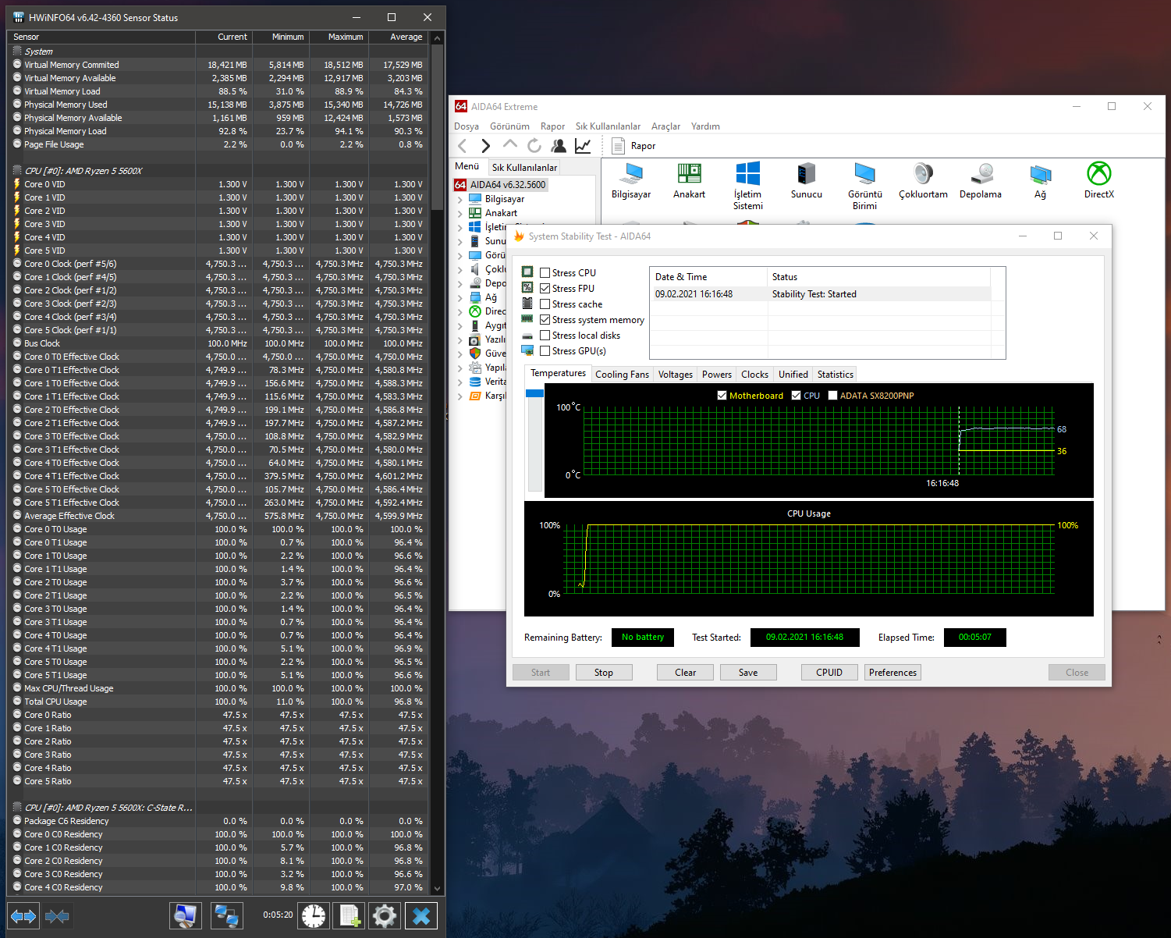Image resolution: width=1171 pixels, height=938 pixels.
Task: Expand Güvenlik shield tree node arrow
Action: coord(460,354)
